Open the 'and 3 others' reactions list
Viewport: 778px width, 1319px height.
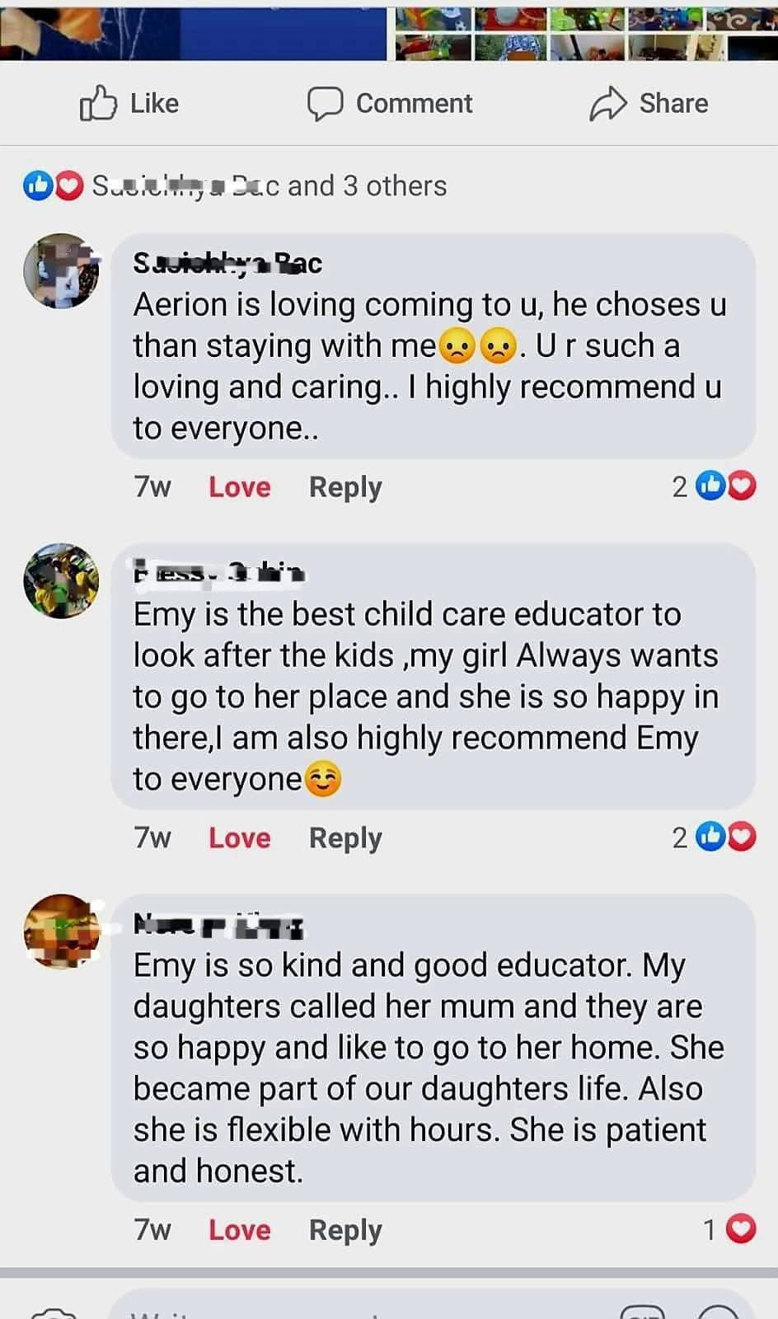(x=367, y=185)
